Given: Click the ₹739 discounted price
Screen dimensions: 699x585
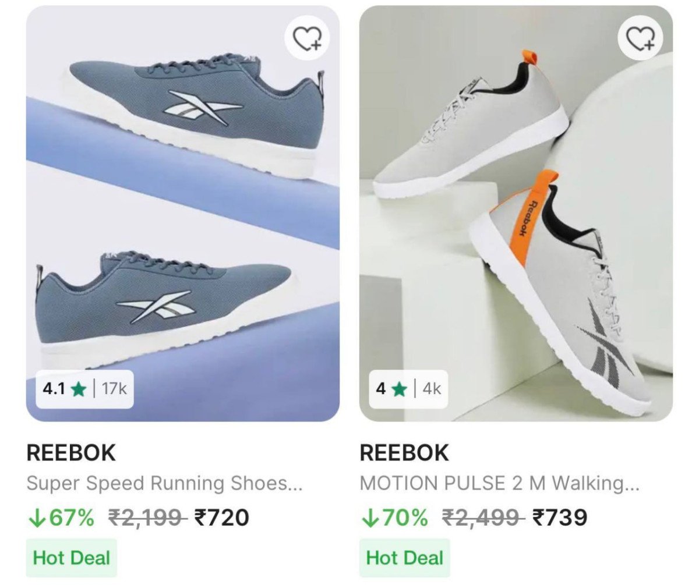Looking at the screenshot, I should [560, 517].
